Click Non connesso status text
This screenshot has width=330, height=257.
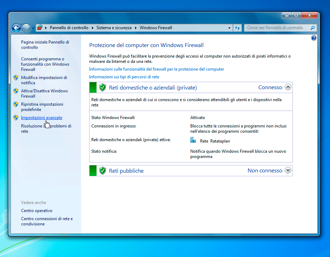(x=265, y=171)
